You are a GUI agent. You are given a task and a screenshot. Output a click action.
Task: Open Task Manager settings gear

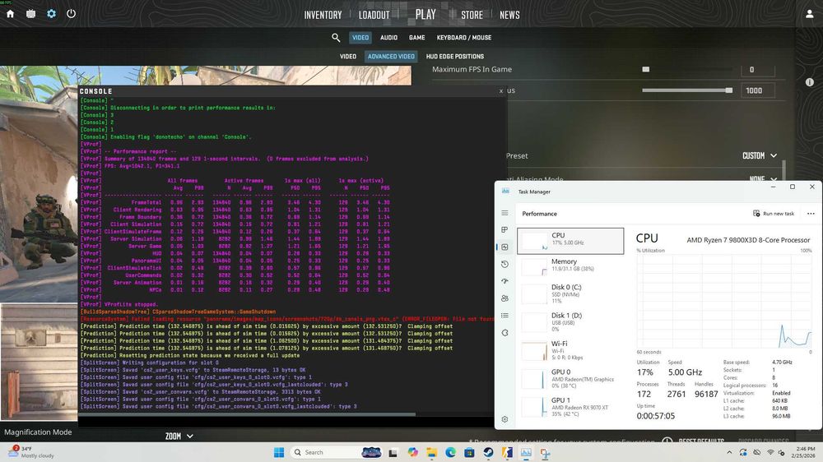click(x=504, y=419)
